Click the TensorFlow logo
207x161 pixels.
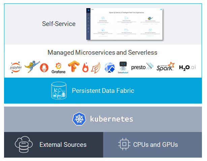pyautogui.click(x=74, y=66)
